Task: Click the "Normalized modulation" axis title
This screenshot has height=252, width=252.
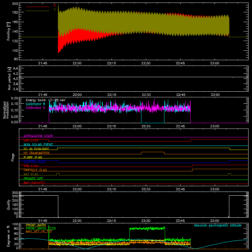Action: [6, 110]
